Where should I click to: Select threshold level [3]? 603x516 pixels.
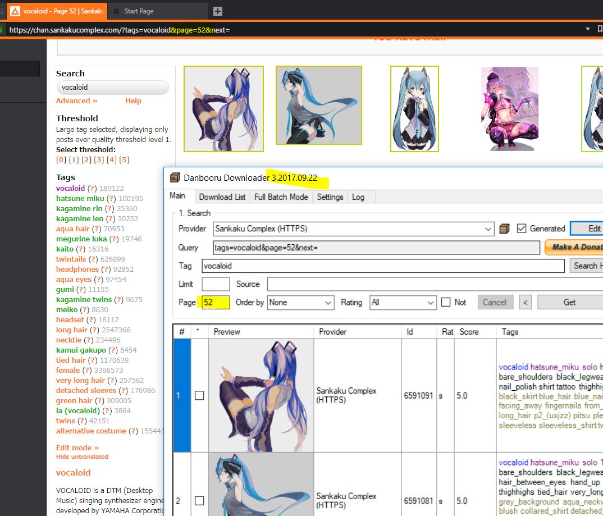(99, 159)
